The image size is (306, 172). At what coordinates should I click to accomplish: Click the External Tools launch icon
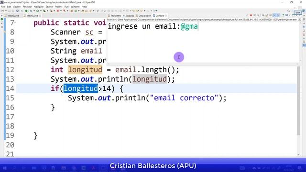point(51,11)
